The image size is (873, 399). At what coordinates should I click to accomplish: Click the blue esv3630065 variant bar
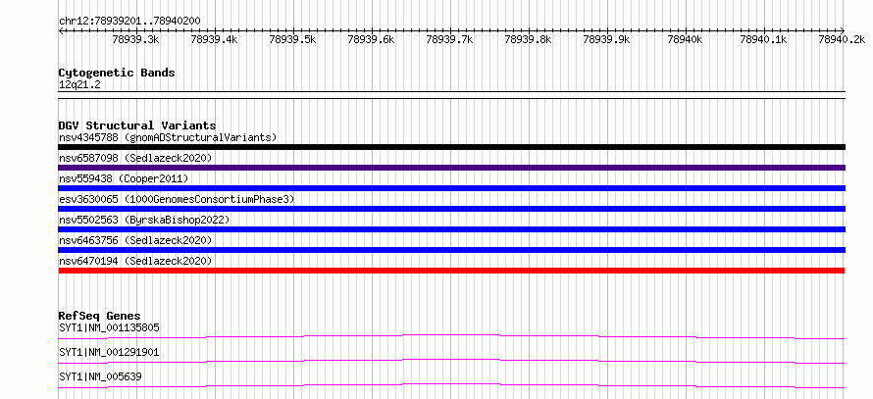pyautogui.click(x=451, y=209)
